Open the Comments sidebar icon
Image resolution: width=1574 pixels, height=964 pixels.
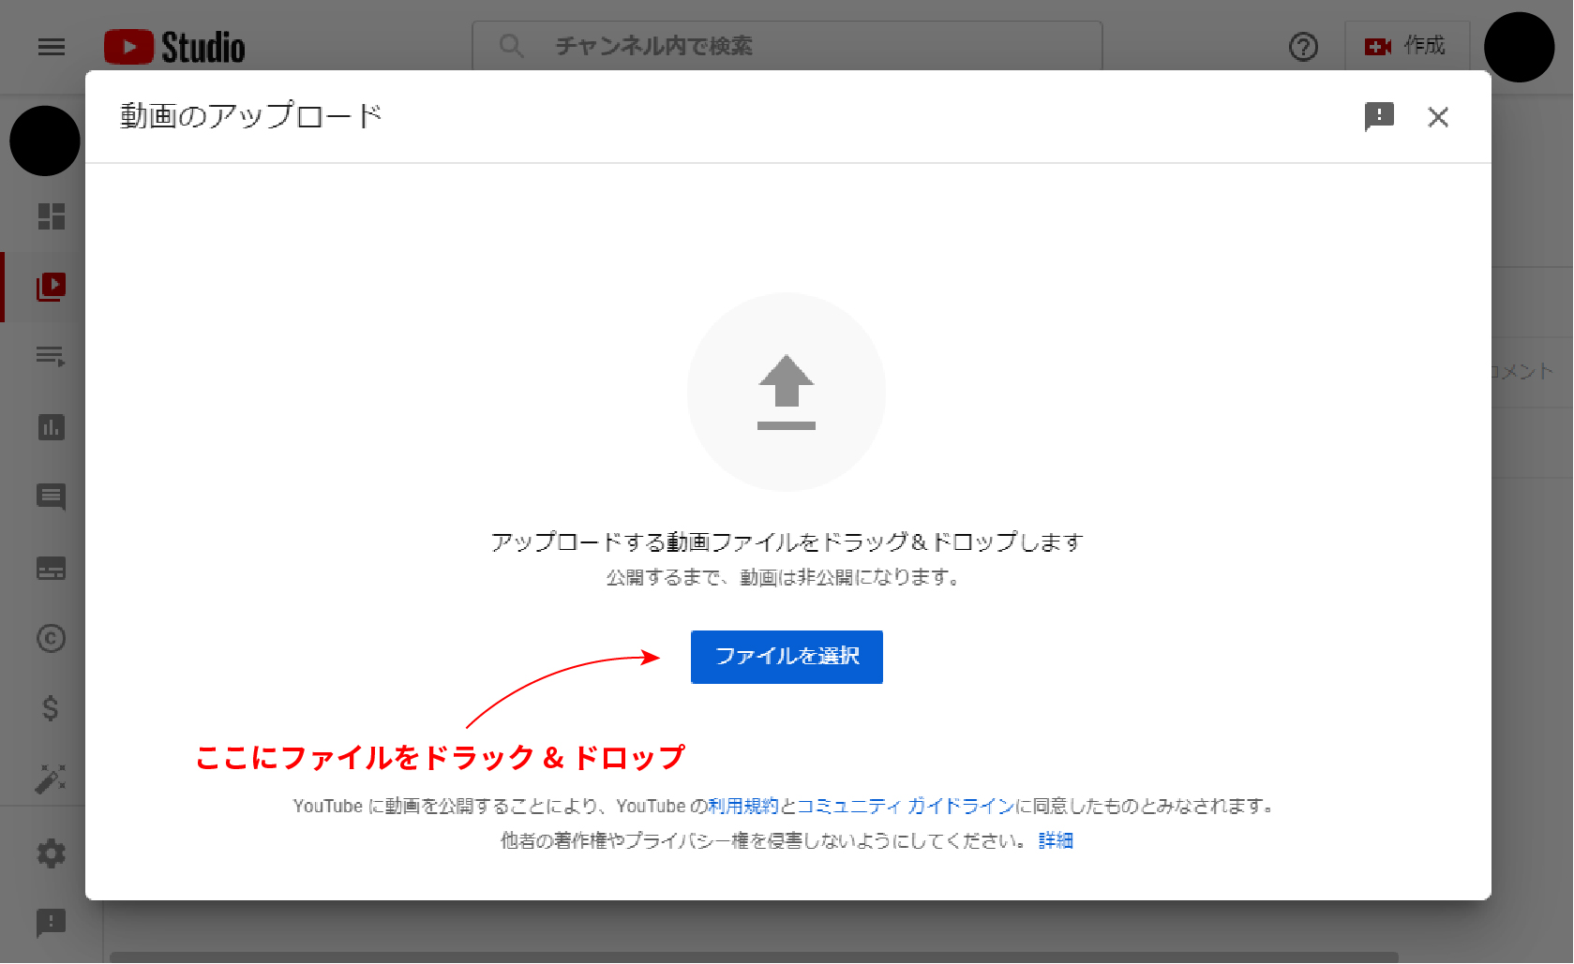tap(52, 497)
